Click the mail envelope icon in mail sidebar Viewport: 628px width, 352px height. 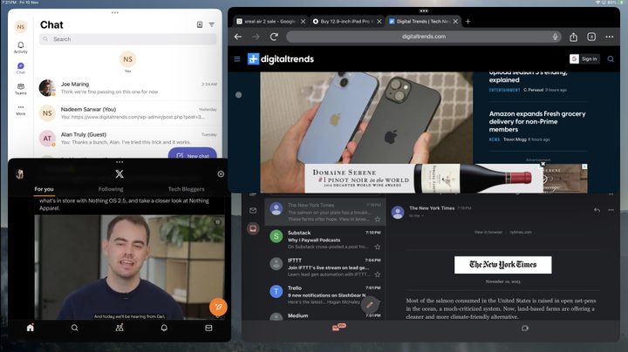click(253, 210)
